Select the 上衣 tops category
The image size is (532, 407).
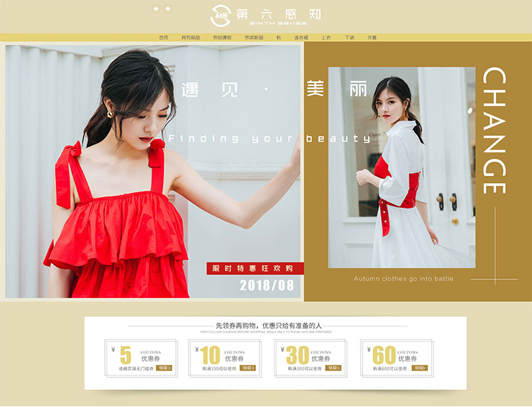coord(326,38)
